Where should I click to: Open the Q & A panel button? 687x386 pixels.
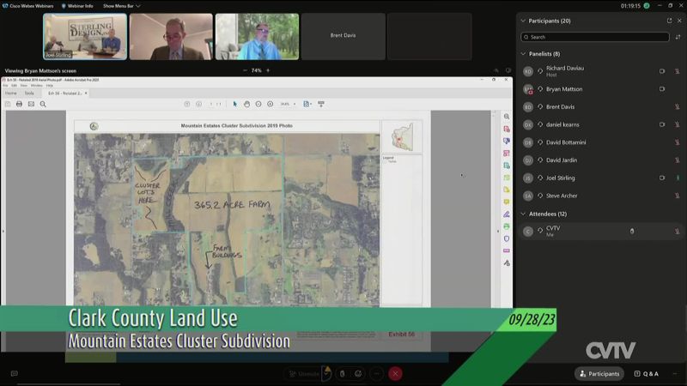(x=647, y=374)
